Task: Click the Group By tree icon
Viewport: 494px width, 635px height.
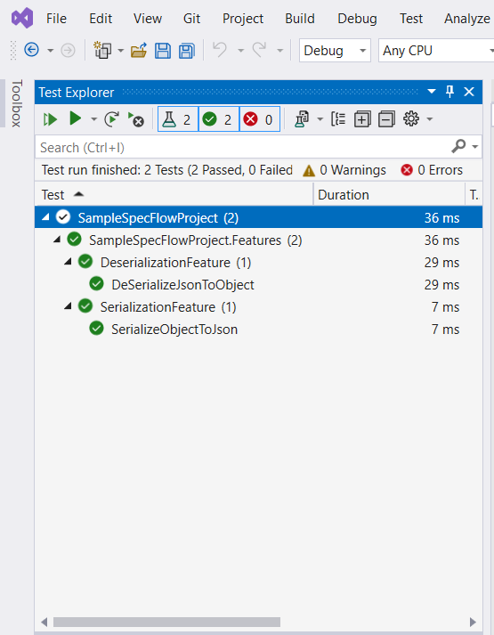Action: point(338,119)
